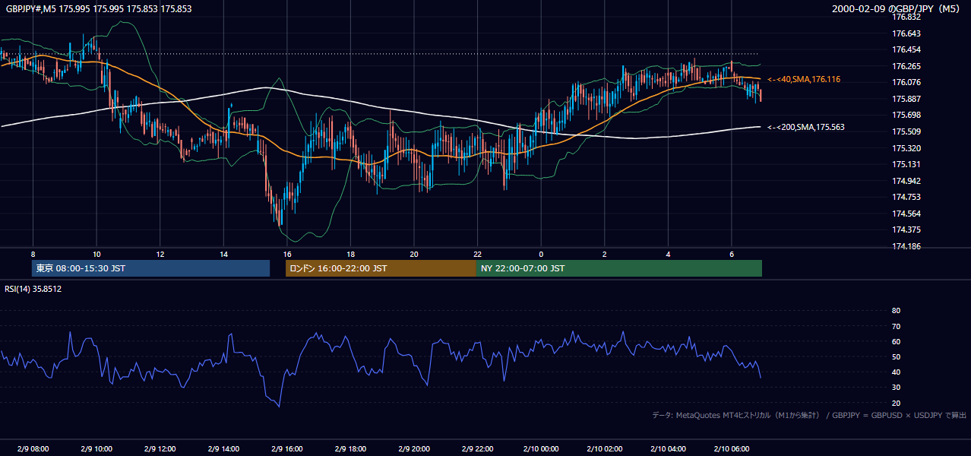Click the 2/9 20:00 bottom time label
Screen dimensions: 971x456
point(413,448)
